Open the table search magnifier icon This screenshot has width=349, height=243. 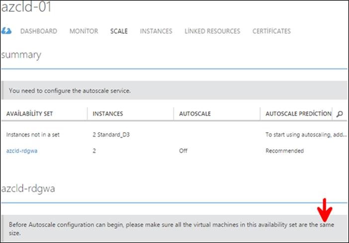pos(340,114)
